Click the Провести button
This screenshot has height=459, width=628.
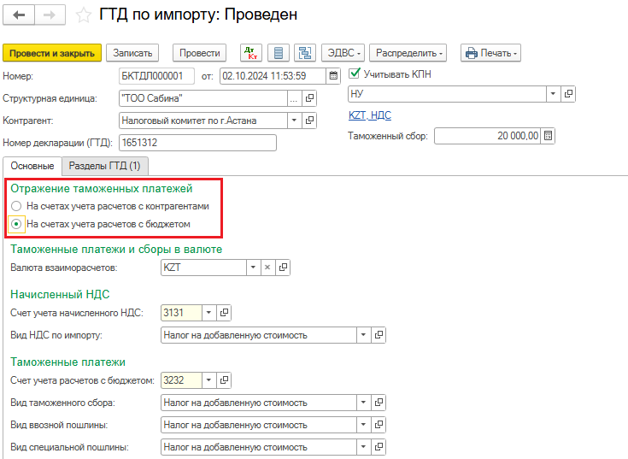pyautogui.click(x=199, y=53)
